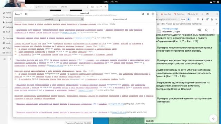
Task: Click the browser address bar
Action: click(x=168, y=19)
